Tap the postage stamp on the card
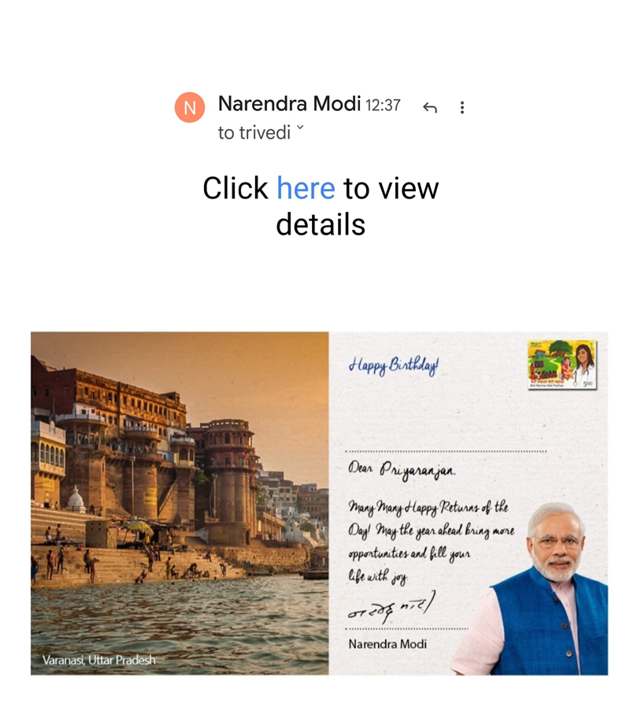638x703 pixels. 562,364
